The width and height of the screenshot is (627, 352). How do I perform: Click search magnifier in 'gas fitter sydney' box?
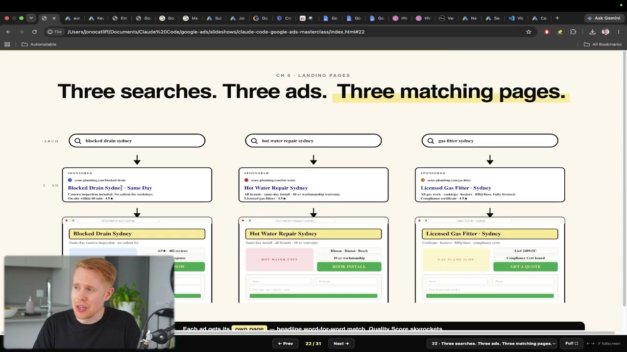431,141
